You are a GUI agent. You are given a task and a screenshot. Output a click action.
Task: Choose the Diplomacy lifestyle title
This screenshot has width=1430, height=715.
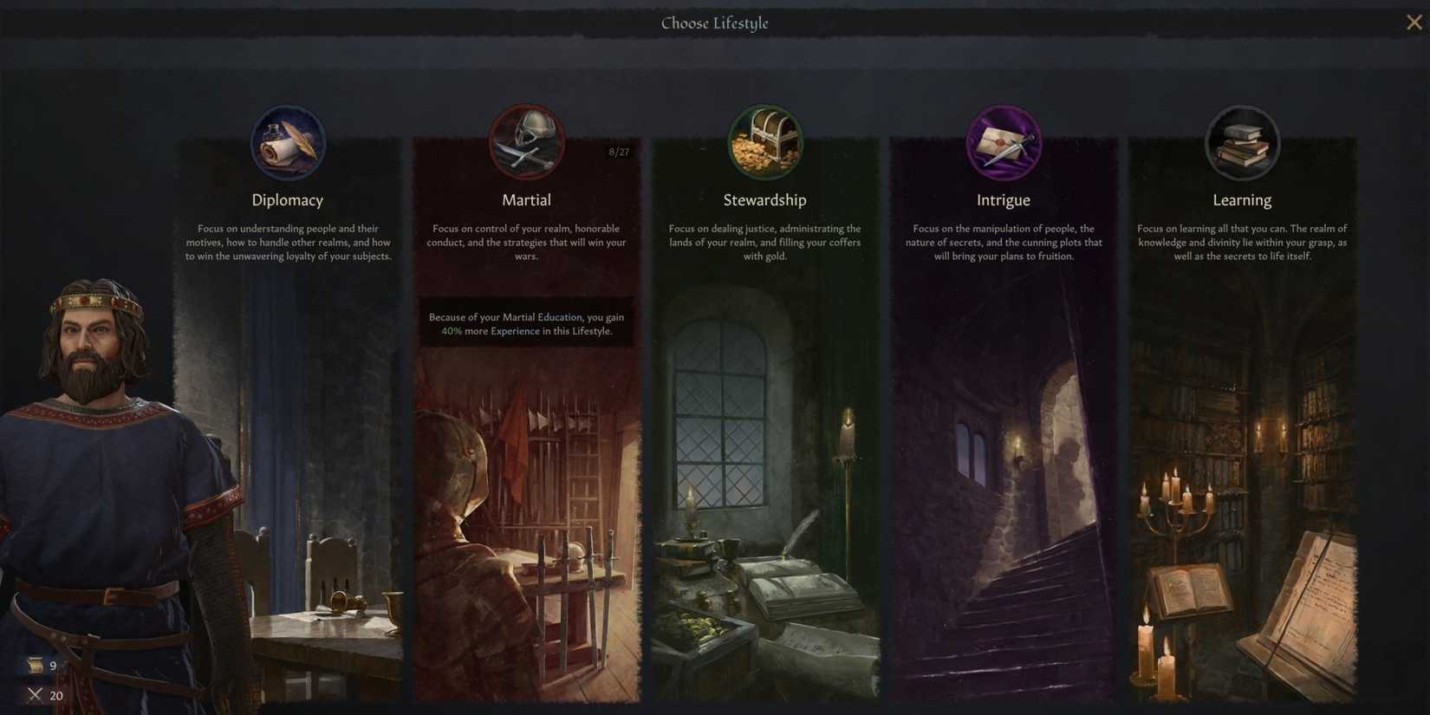coord(288,200)
